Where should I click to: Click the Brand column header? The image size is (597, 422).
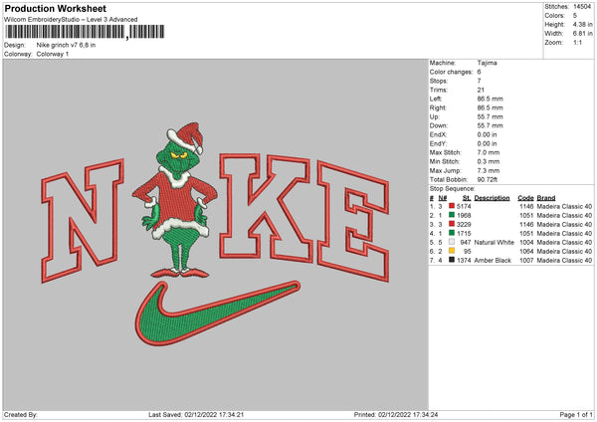546,198
